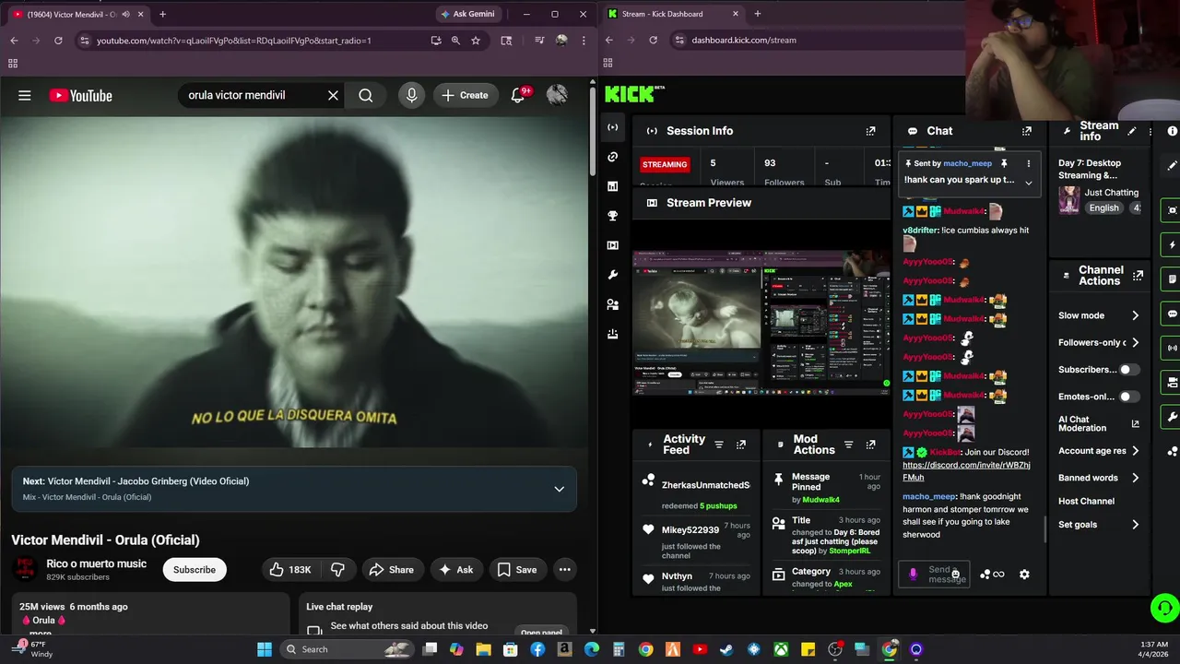Open Kick sidebar download icon
The height and width of the screenshot is (664, 1180).
613,334
